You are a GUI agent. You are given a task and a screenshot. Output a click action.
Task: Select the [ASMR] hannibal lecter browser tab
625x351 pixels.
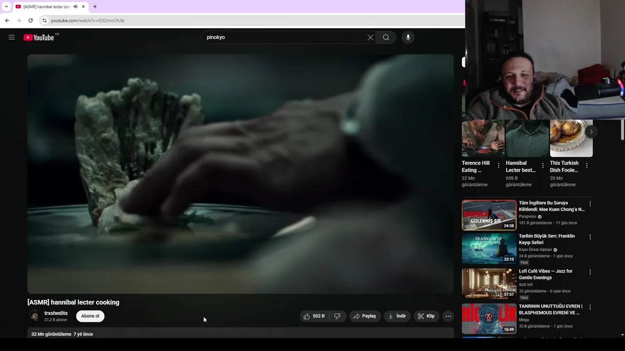47,7
